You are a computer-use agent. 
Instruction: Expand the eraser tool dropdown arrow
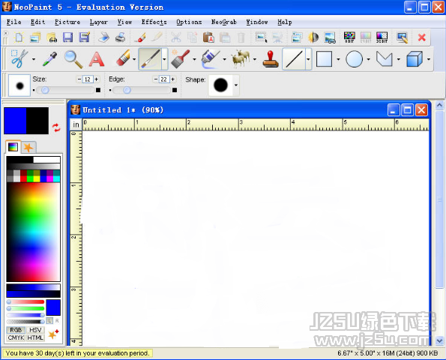point(134,59)
